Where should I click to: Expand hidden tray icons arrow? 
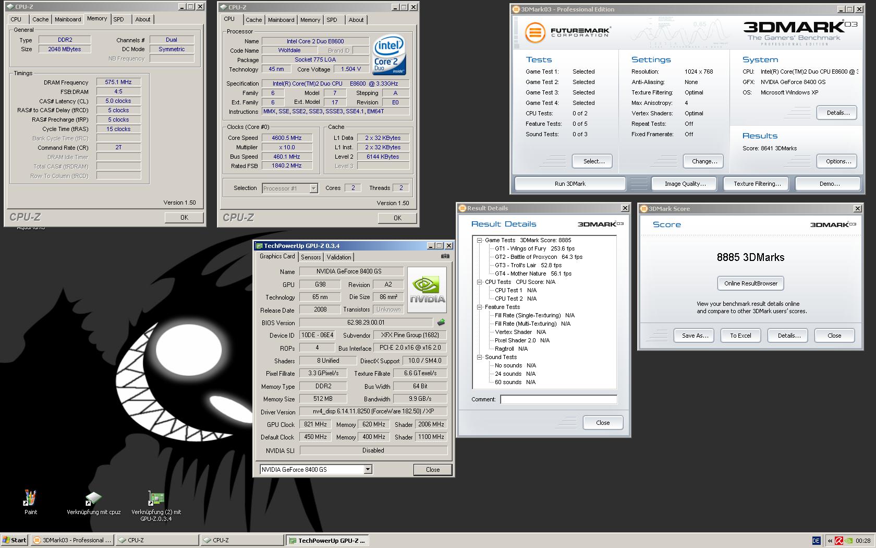click(x=830, y=541)
